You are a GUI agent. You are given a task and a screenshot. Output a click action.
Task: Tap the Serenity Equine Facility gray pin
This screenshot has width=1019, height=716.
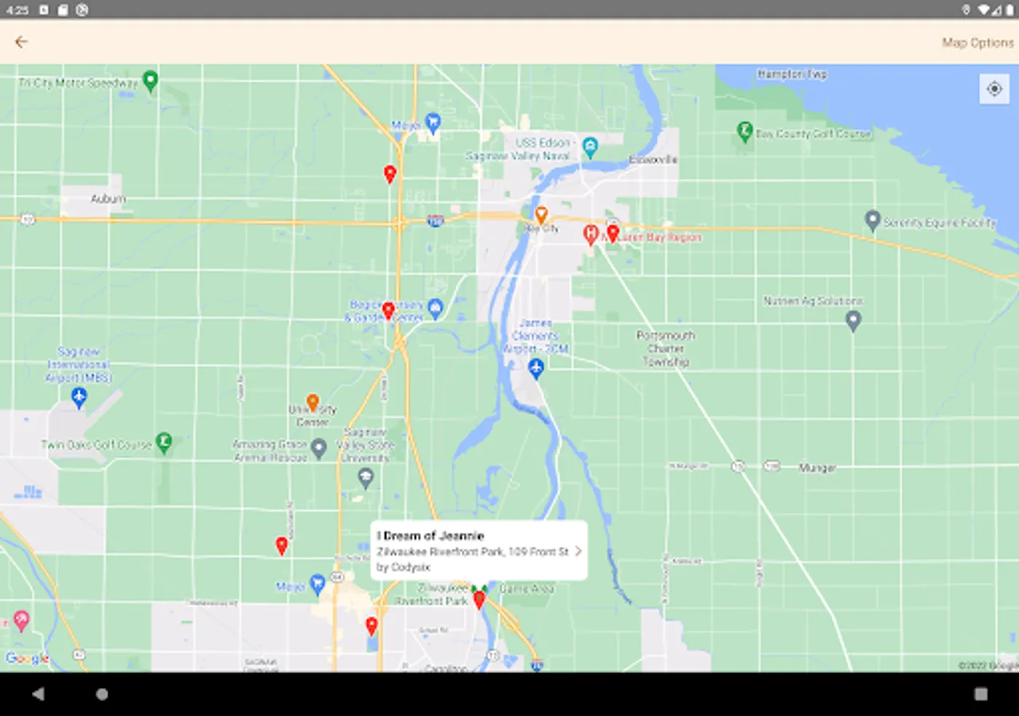pyautogui.click(x=873, y=220)
